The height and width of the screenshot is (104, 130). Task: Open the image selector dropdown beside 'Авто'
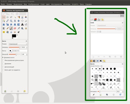point(105,16)
